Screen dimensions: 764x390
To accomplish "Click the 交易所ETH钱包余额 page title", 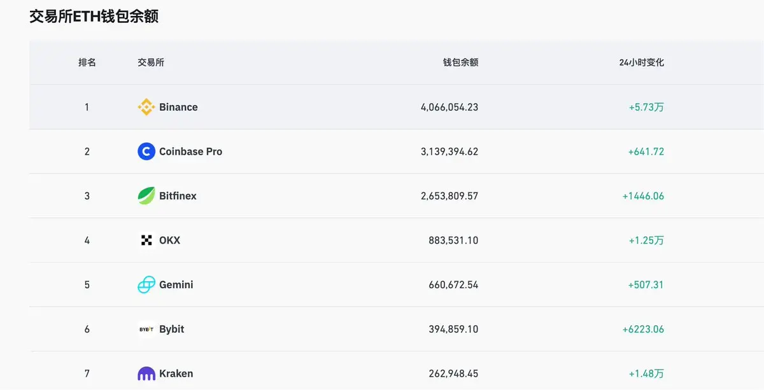I will click(94, 17).
